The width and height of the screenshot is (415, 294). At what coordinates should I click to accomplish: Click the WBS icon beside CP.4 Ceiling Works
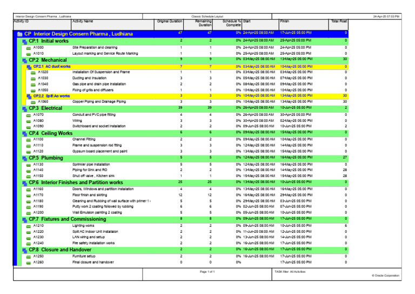(x=25, y=133)
